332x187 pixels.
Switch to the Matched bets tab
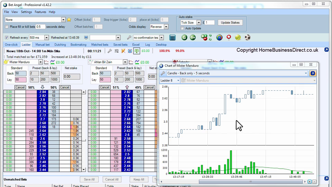point(100,45)
